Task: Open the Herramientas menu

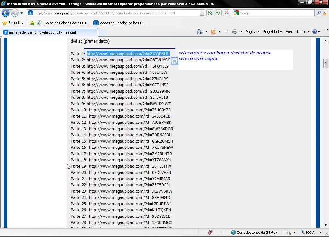Action: coord(297,32)
